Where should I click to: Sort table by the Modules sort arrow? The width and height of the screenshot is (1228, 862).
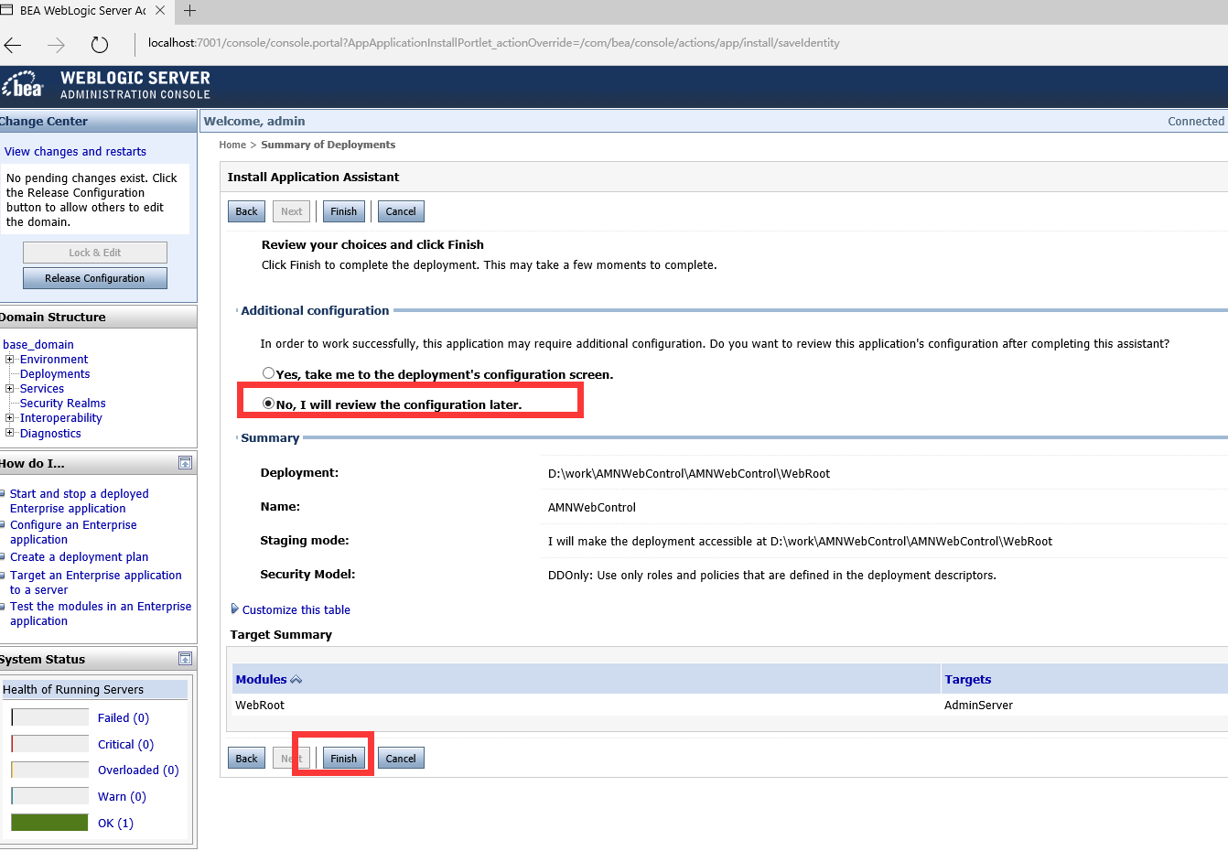(x=296, y=680)
